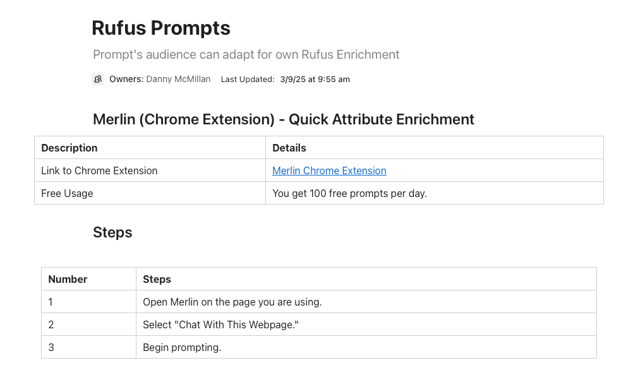
Task: Click the Last Updated timestamp
Action: [x=315, y=80]
